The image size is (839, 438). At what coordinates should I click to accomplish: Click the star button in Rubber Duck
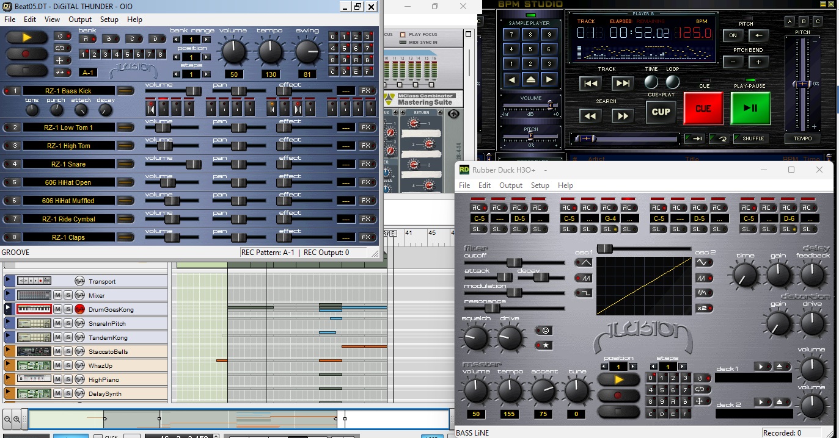click(544, 345)
